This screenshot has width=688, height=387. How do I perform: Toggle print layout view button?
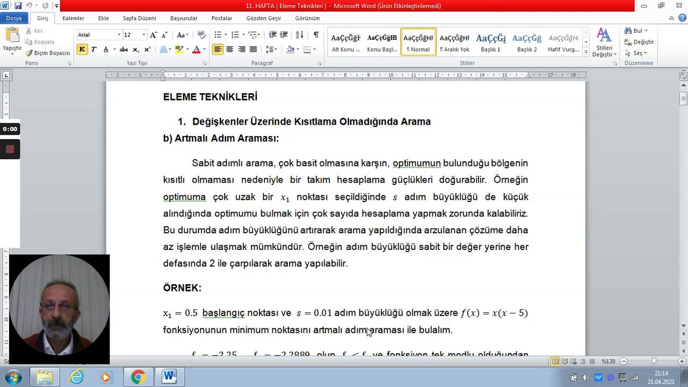[556, 361]
